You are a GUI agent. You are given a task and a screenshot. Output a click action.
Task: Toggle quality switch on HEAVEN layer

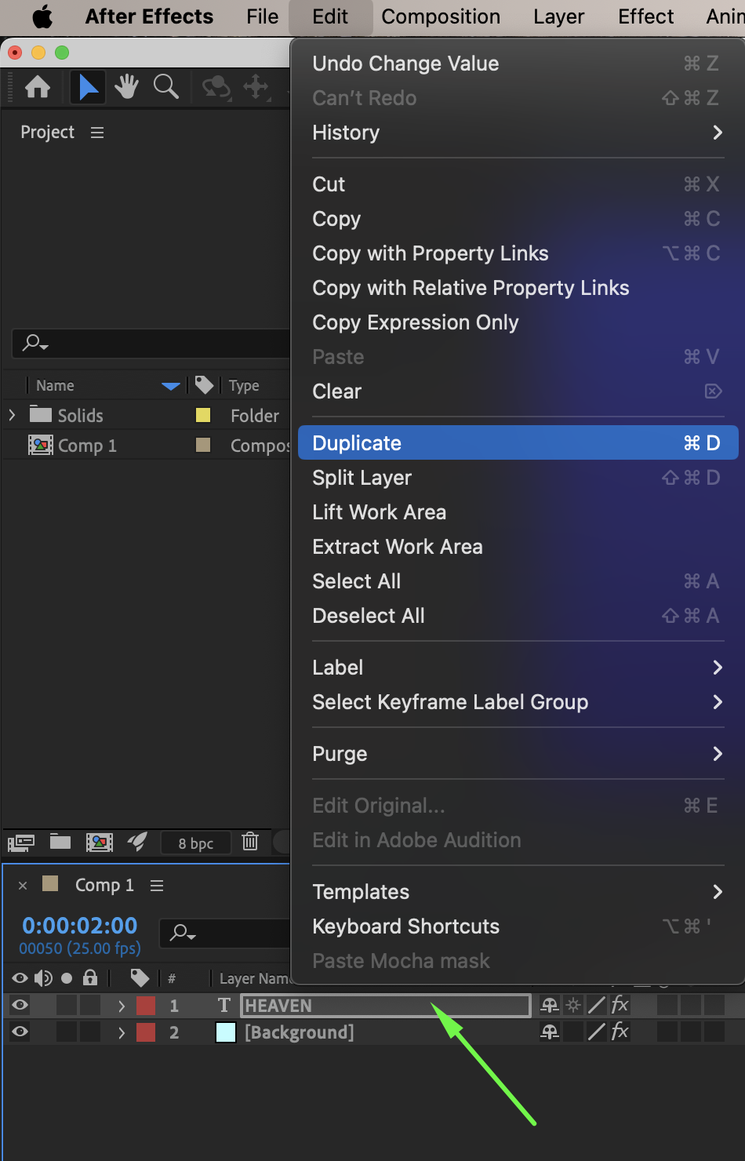tap(597, 1006)
